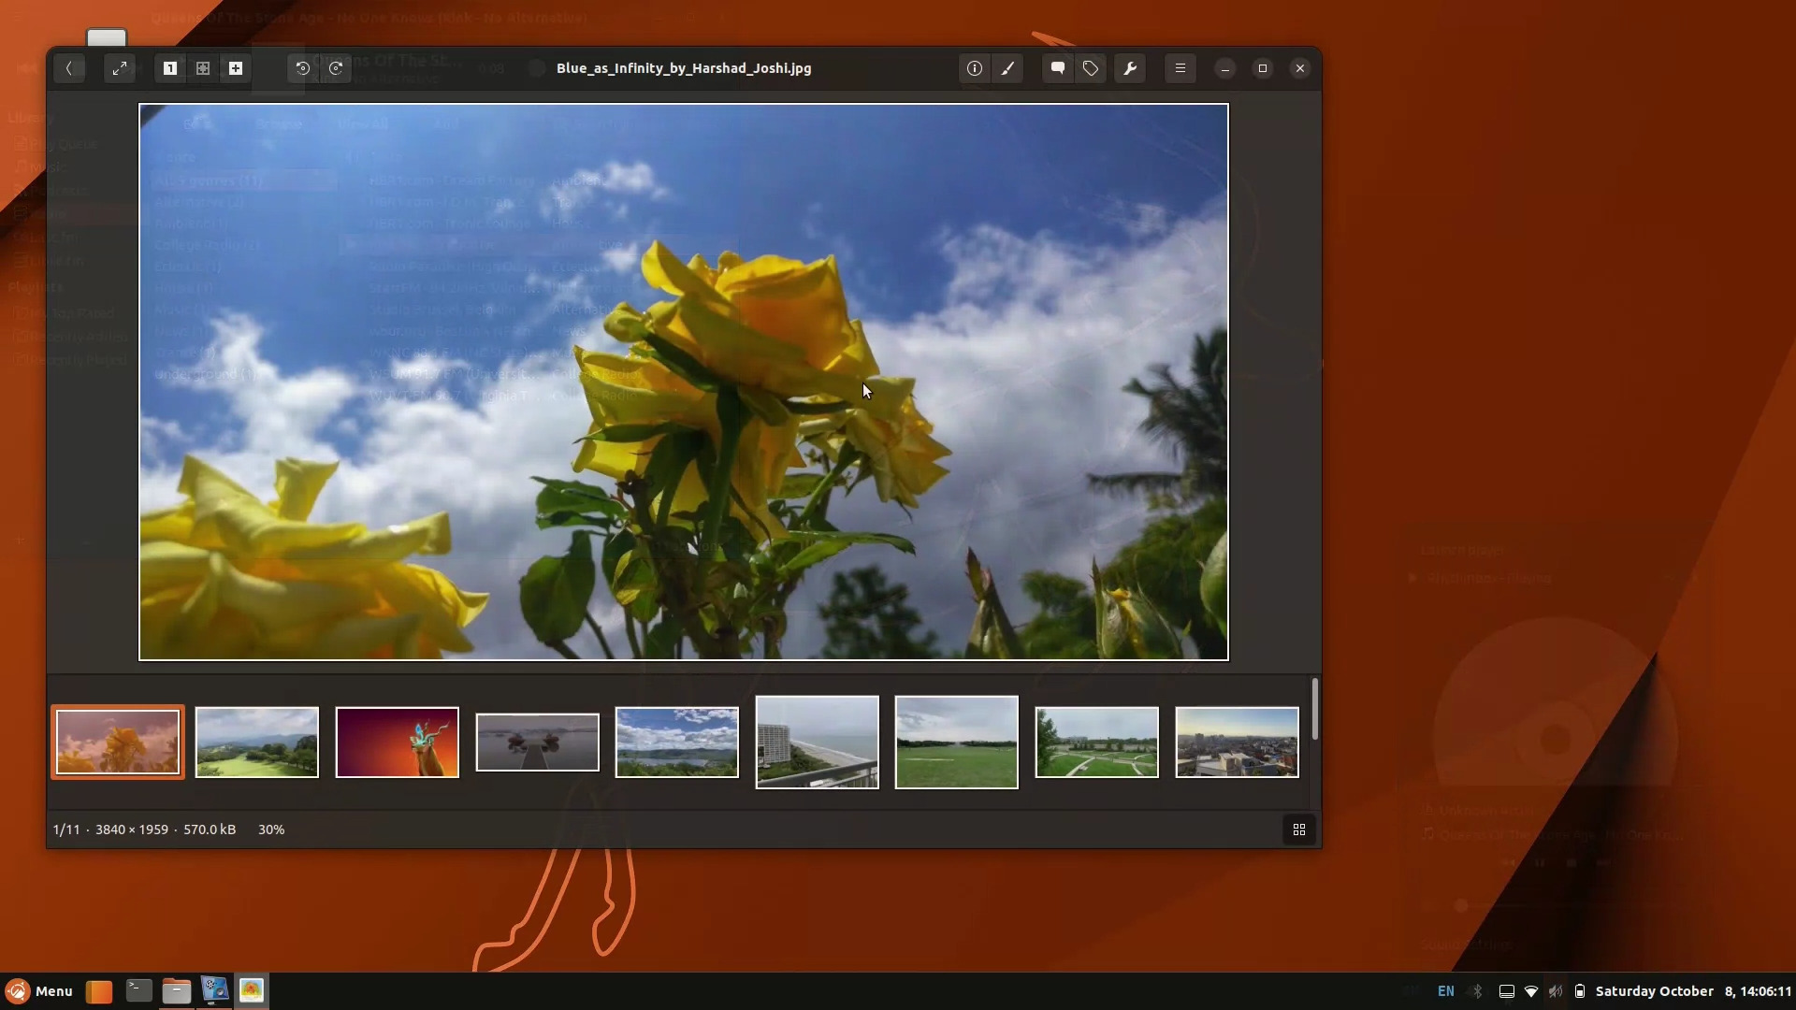Image resolution: width=1796 pixels, height=1010 pixels.
Task: Select the image viewer icon in the taskbar
Action: pos(252,990)
